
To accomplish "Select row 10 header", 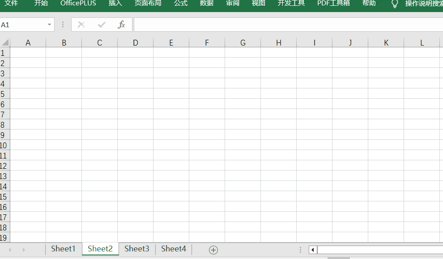I will (5, 145).
